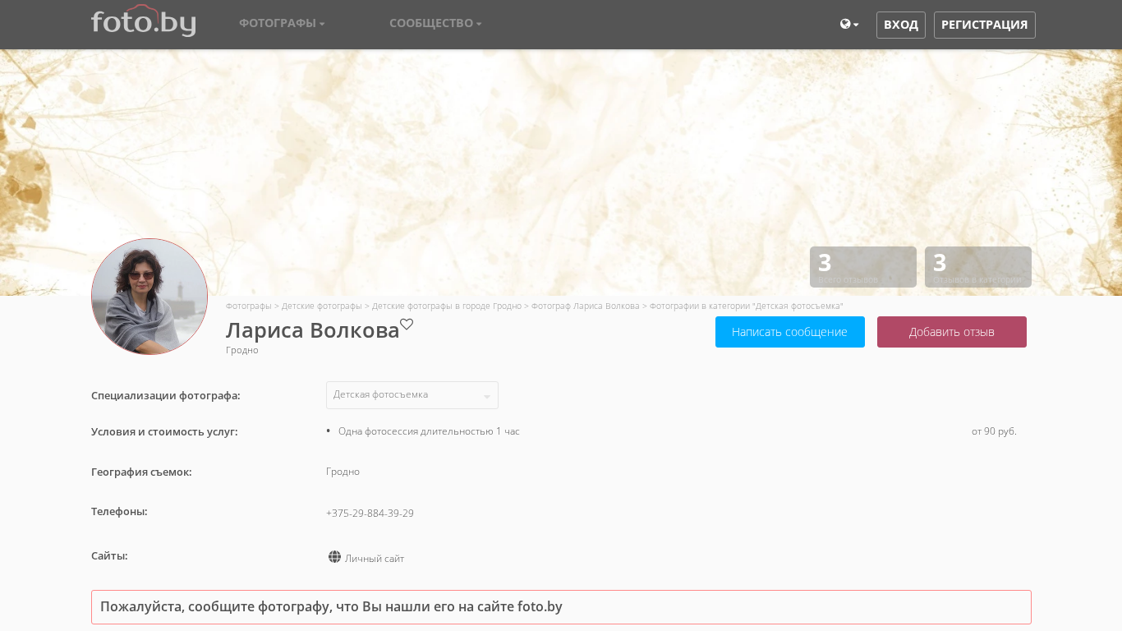The width and height of the screenshot is (1122, 631).
Task: Open the Личный сайт text link
Action: [375, 559]
